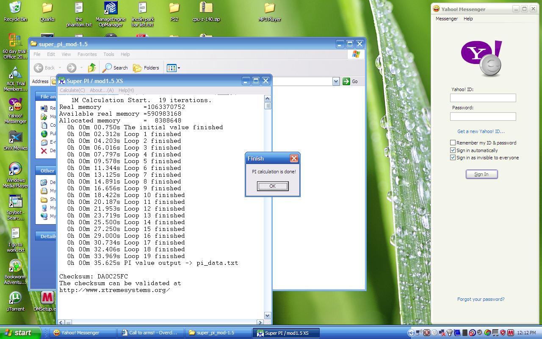Click the red McAfee M tray icon
The width and height of the screenshot is (542, 339).
[x=511, y=333]
